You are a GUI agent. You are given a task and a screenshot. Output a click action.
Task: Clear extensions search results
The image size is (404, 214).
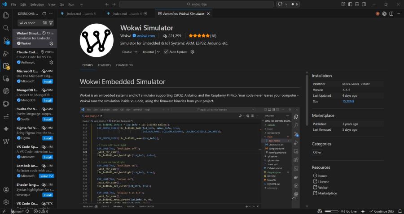[x=45, y=23]
